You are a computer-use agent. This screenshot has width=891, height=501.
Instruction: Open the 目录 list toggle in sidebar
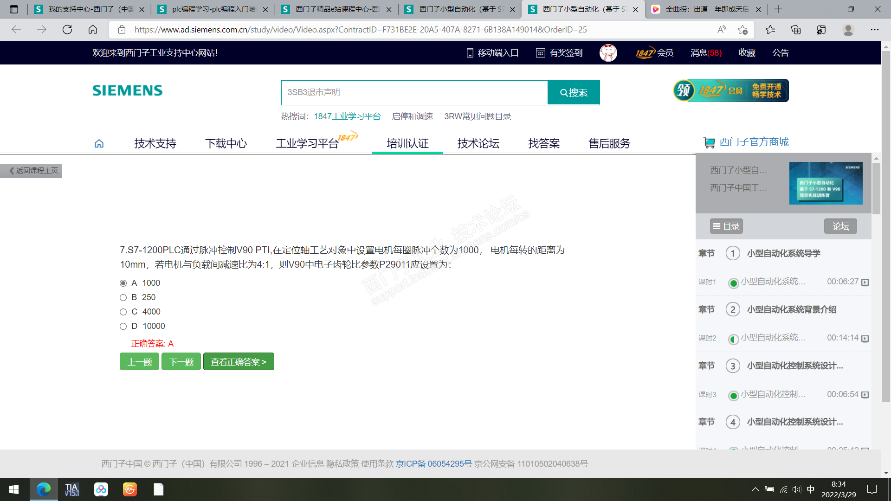(726, 226)
